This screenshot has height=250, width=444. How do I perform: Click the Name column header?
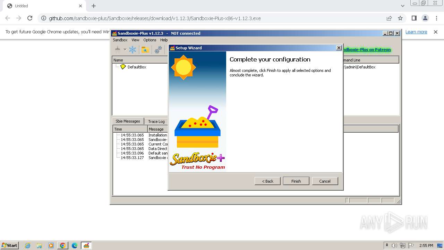tap(140, 60)
